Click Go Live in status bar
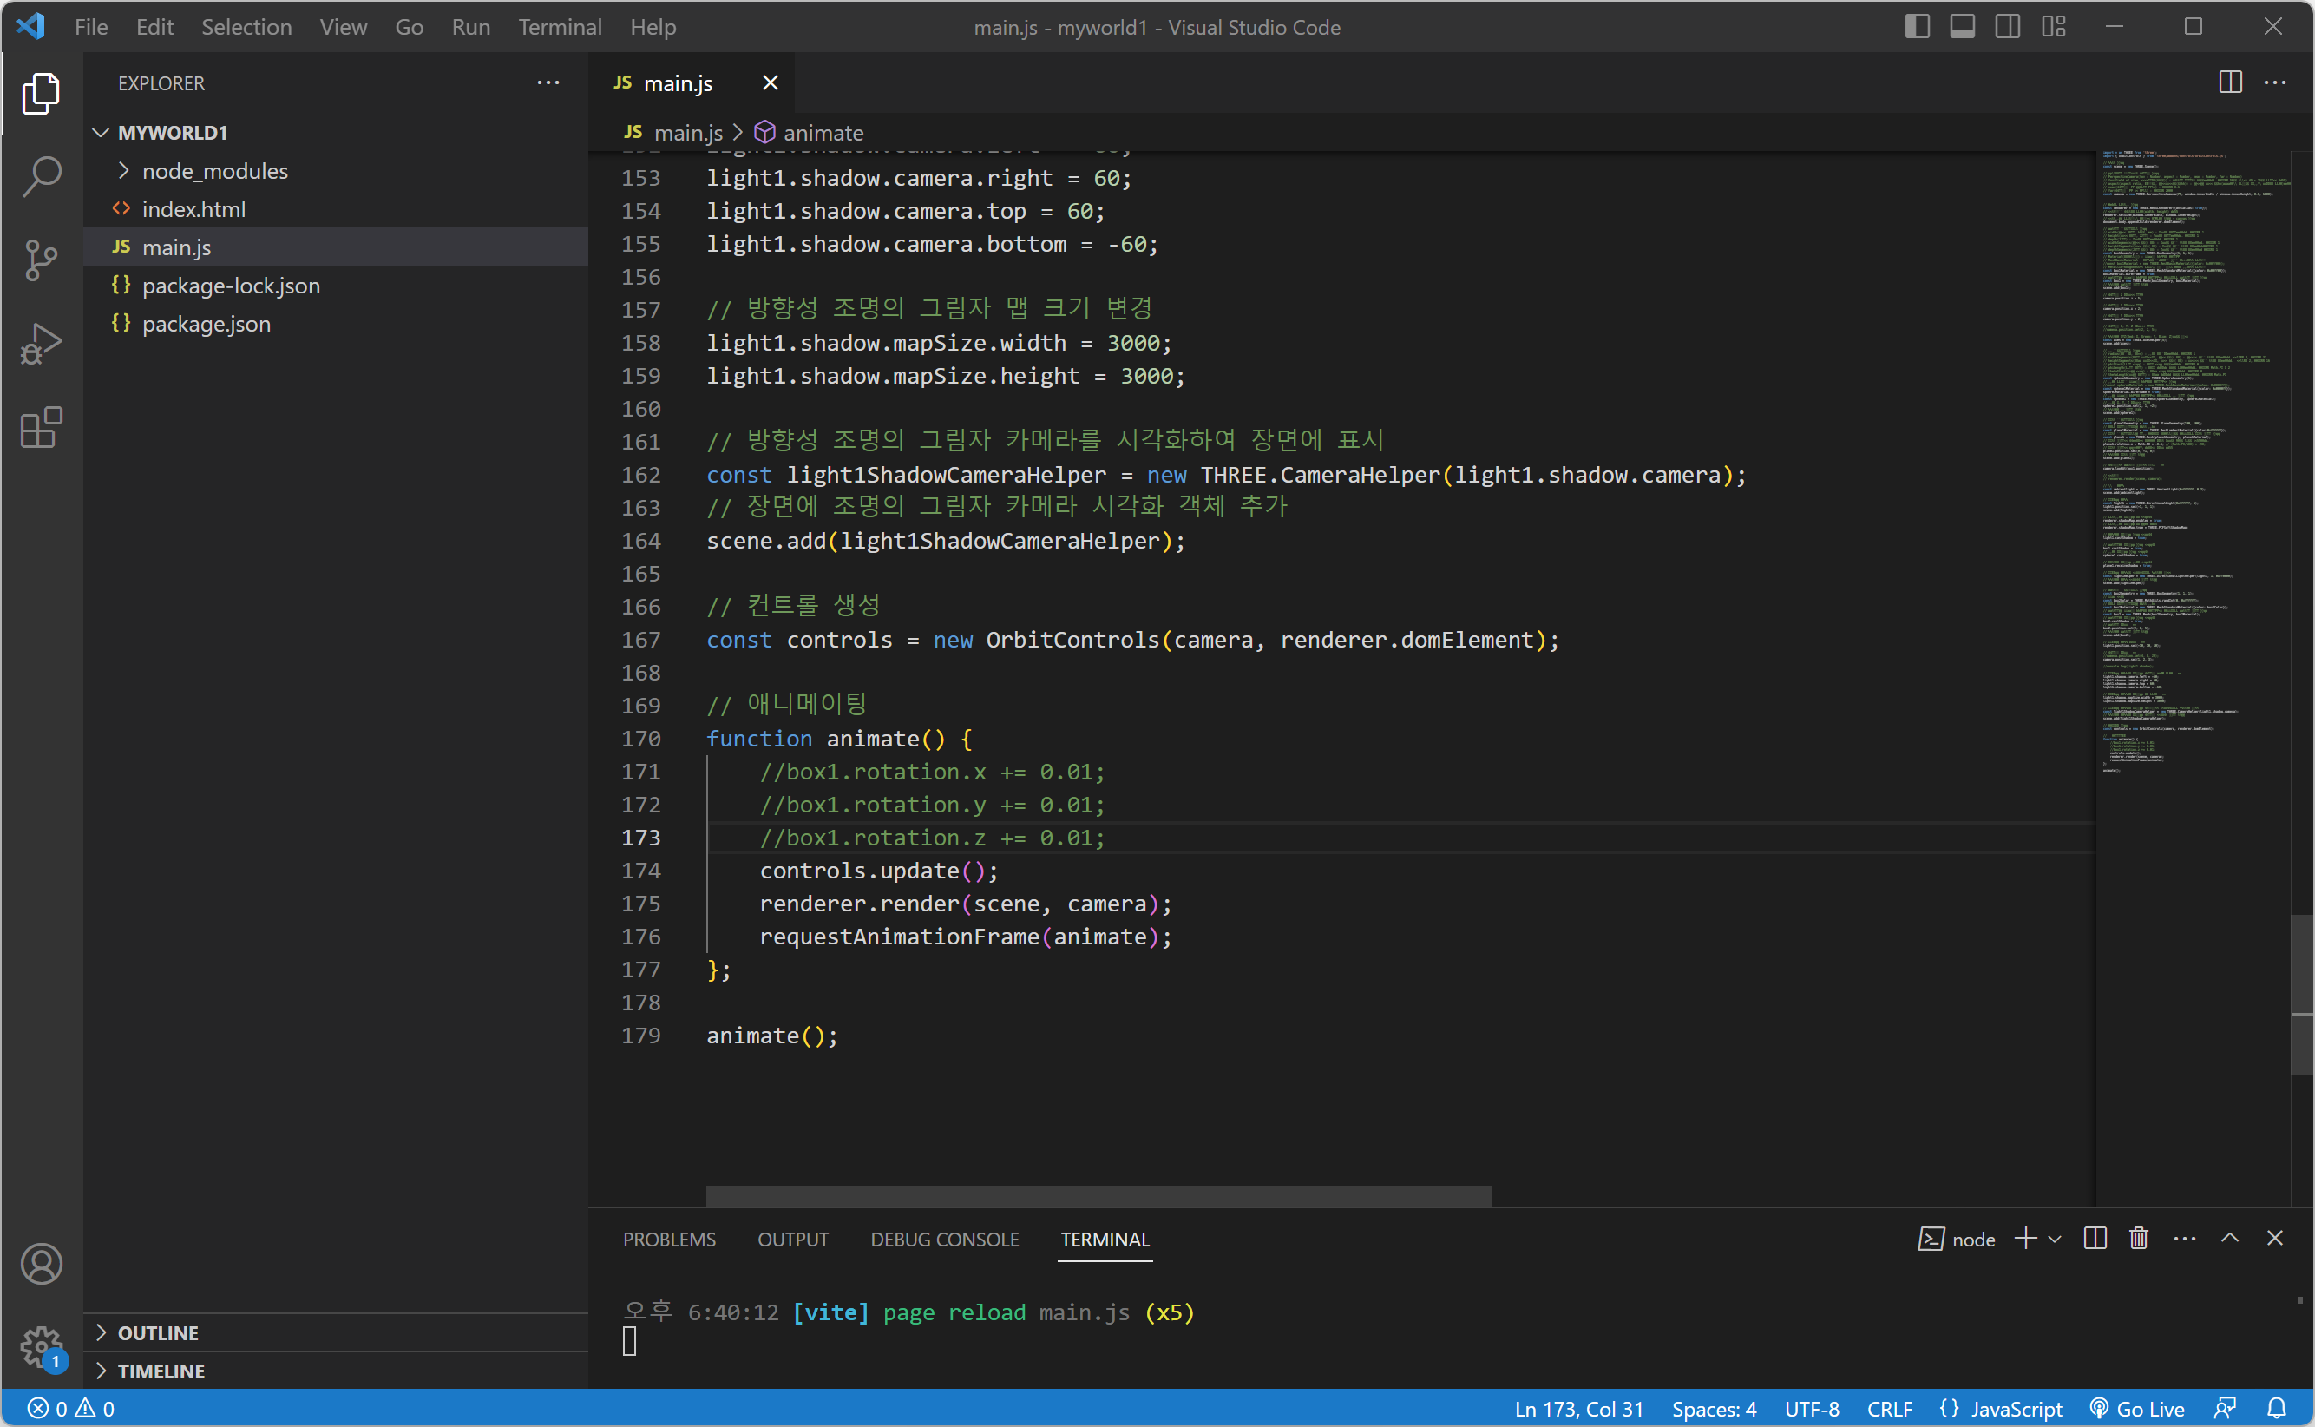 click(2138, 1408)
